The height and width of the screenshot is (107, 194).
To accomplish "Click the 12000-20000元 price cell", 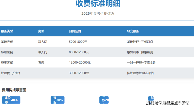I will tap(80, 63).
